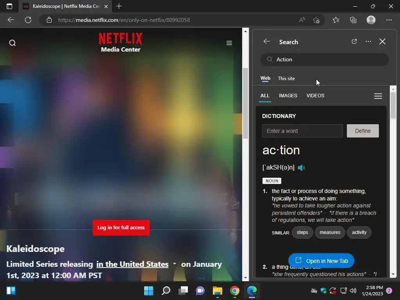Image resolution: width=400 pixels, height=300 pixels.
Task: Open Edge Settings and more menu
Action: [389, 20]
